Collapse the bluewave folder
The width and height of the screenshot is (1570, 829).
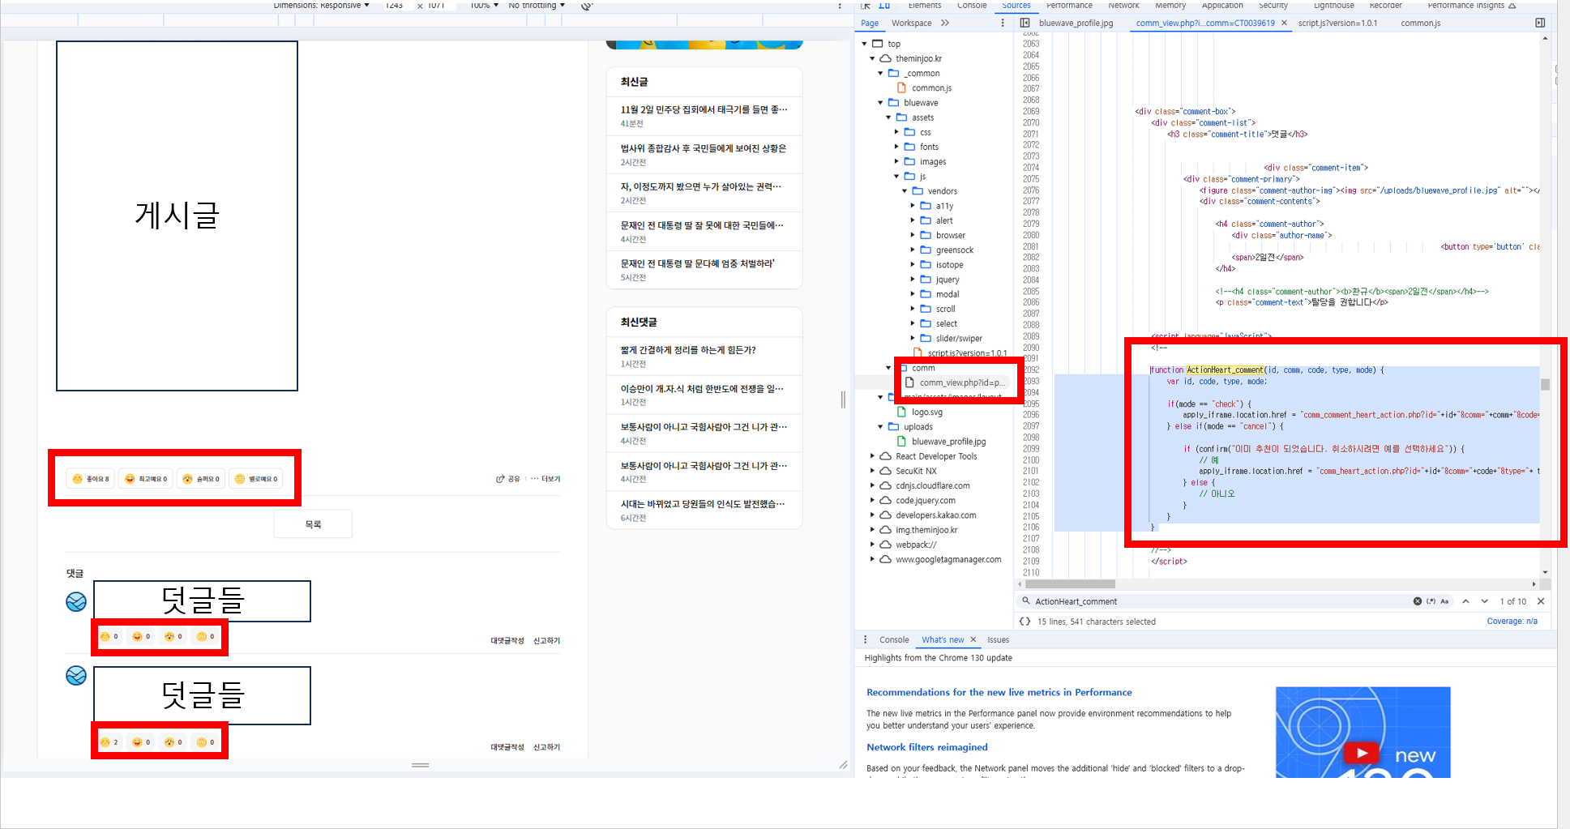click(x=881, y=103)
